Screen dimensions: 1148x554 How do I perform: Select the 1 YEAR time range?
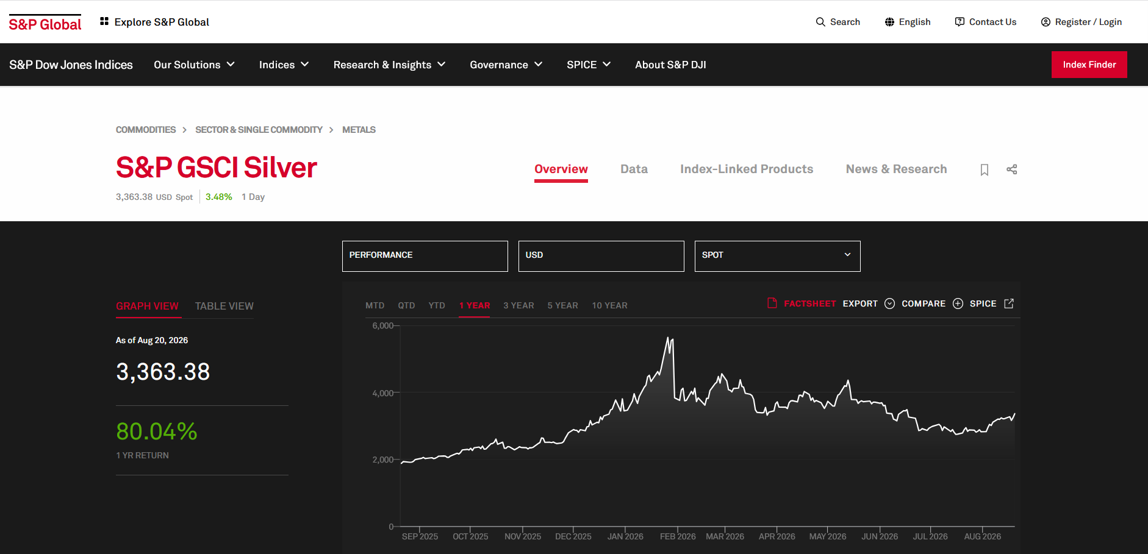click(x=475, y=306)
